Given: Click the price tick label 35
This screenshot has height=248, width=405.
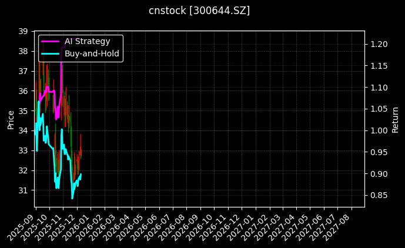Looking at the screenshot, I should tap(23, 111).
